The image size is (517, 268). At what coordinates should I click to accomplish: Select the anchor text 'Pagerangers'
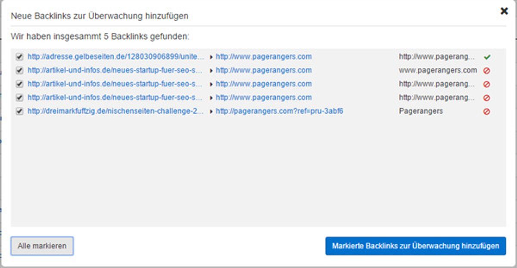pyautogui.click(x=421, y=111)
